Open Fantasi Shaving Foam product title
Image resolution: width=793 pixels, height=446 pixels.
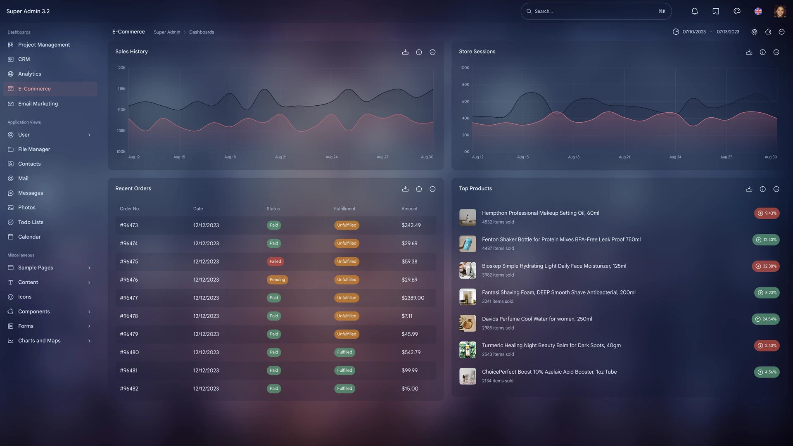(558, 292)
